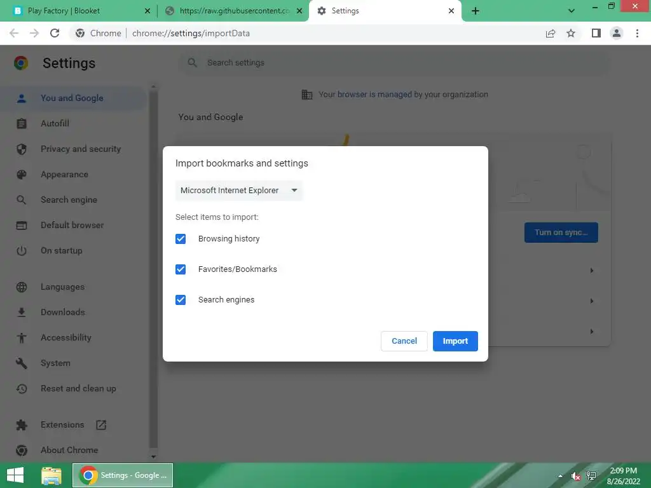Click the Chrome Settings taskbar button
The image size is (651, 488).
[x=123, y=475]
